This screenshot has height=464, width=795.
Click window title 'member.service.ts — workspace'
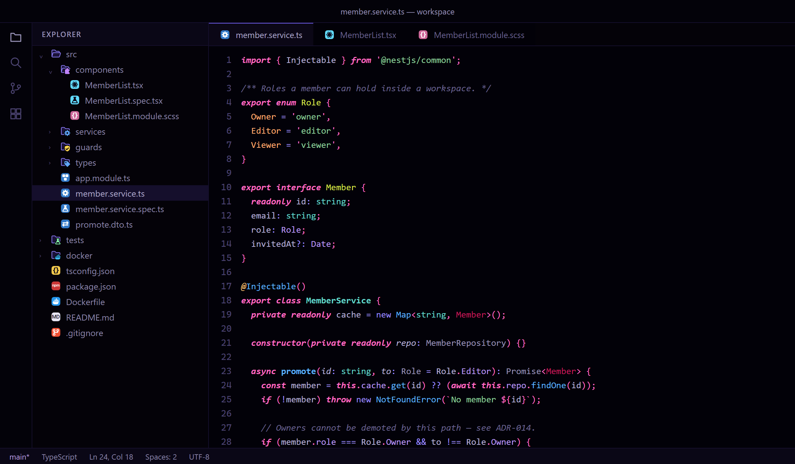(397, 12)
